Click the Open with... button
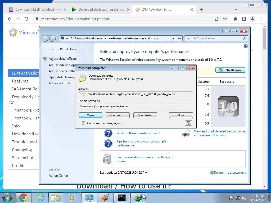 [118, 115]
